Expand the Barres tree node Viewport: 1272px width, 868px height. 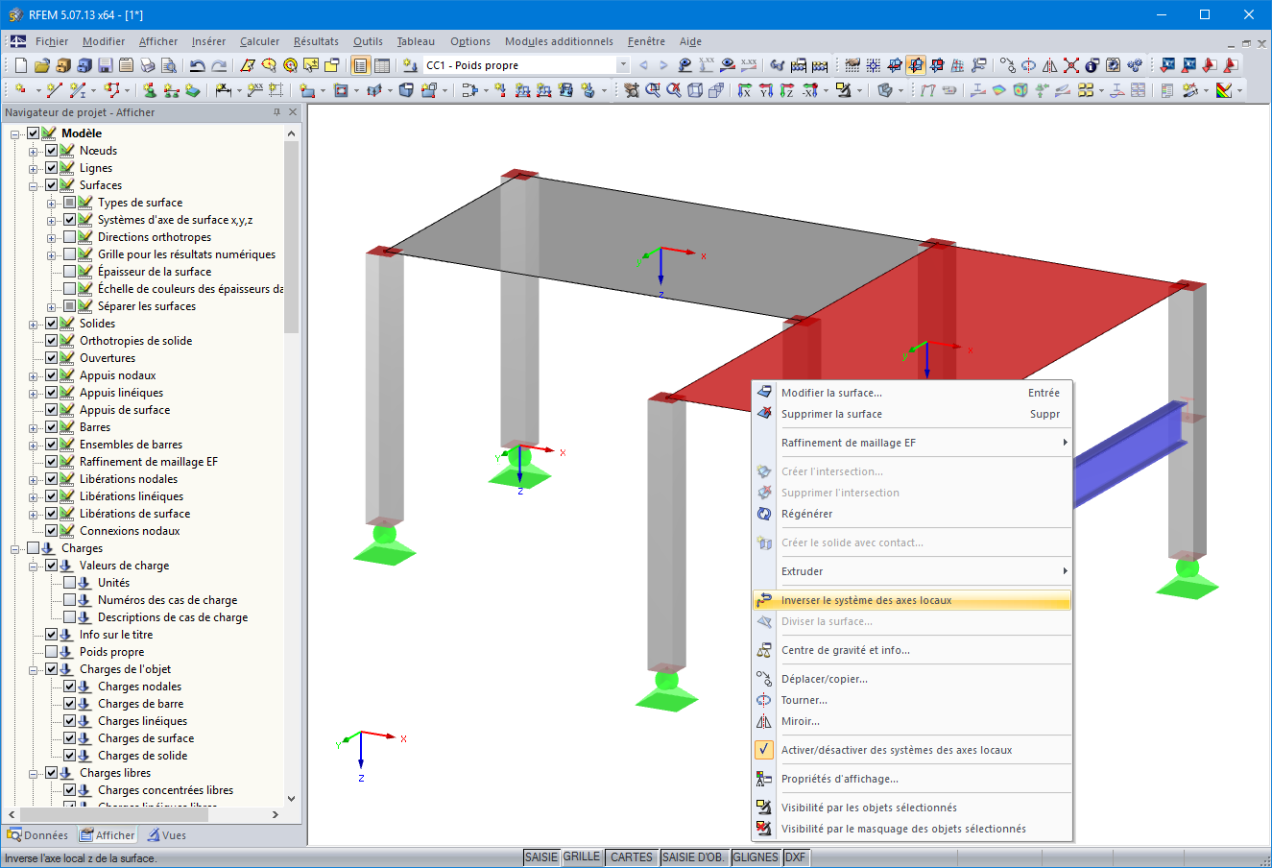tap(34, 427)
